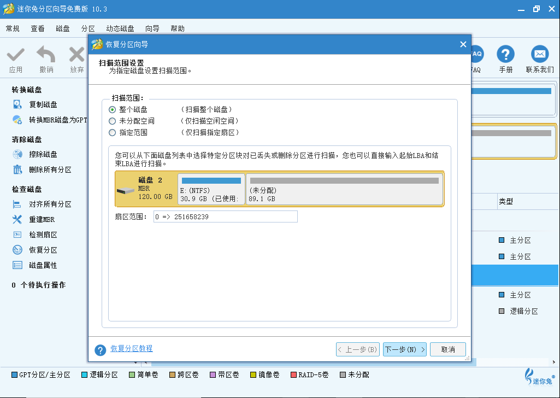Open the Partition (分区) menu

(x=88, y=28)
